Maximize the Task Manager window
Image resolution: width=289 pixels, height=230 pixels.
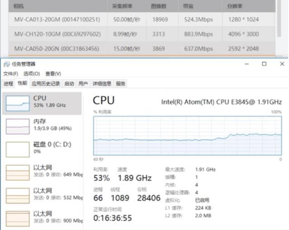click(265, 64)
